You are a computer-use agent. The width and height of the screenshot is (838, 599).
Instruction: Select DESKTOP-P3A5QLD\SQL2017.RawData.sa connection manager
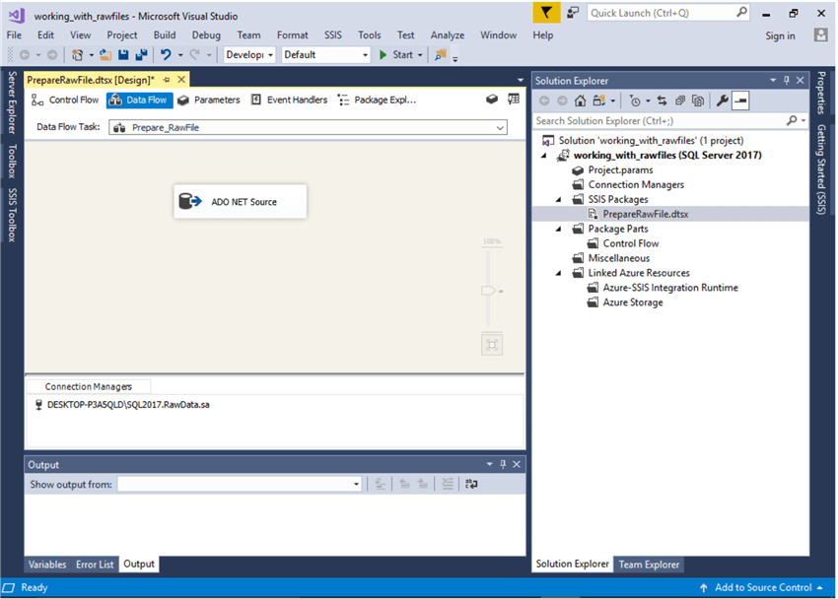pos(122,405)
